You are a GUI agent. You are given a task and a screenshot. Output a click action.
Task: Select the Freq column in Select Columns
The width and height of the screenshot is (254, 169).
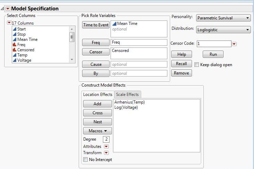[x=21, y=45]
